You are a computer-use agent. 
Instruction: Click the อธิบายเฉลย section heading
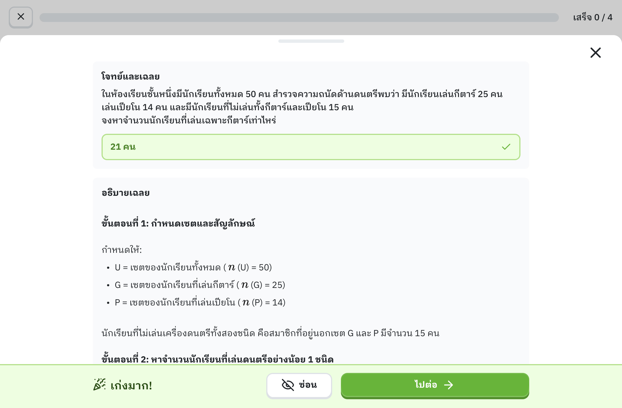(125, 193)
